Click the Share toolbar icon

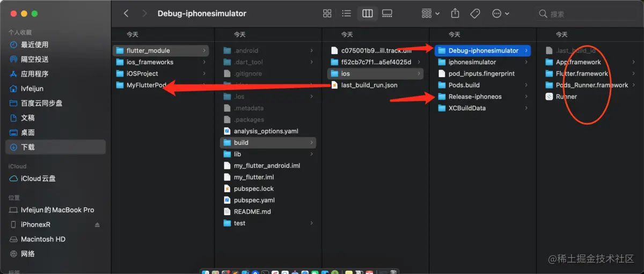click(455, 13)
